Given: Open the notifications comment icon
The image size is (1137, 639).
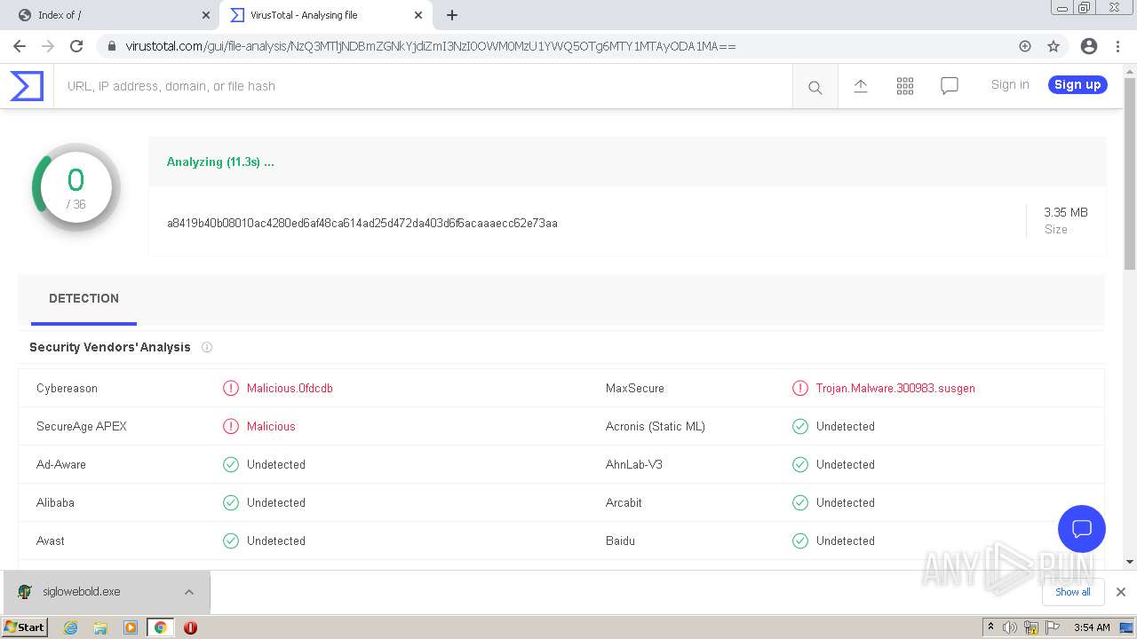Looking at the screenshot, I should 950,86.
